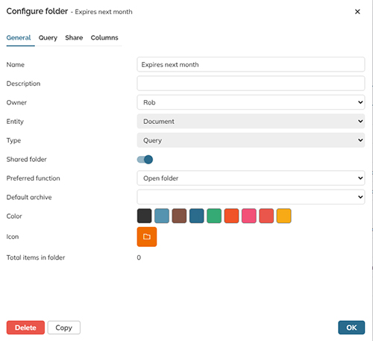Select the coral red color swatch
Image resolution: width=373 pixels, height=341 pixels.
point(266,216)
